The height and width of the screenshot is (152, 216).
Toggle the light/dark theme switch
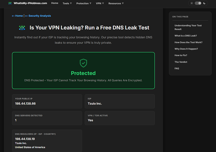[x=198, y=3]
